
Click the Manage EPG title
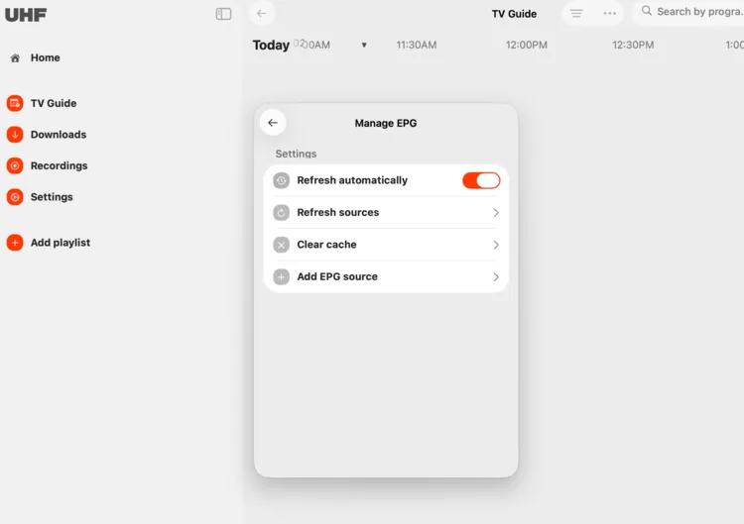[386, 123]
